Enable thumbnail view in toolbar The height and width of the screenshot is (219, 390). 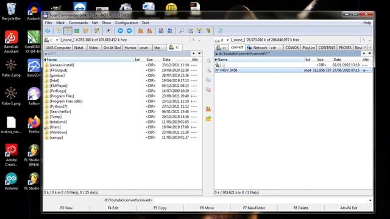(77, 31)
